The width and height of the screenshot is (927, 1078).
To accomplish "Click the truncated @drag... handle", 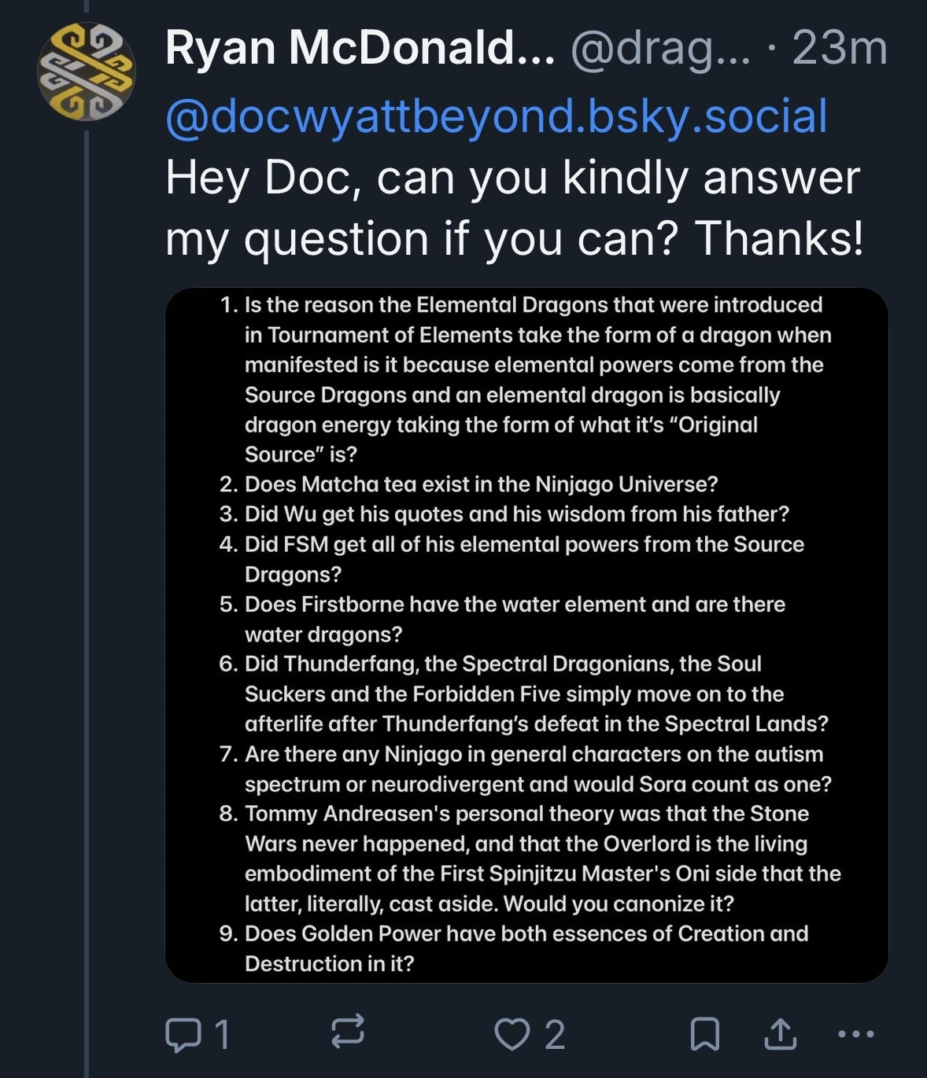I will pos(659,49).
